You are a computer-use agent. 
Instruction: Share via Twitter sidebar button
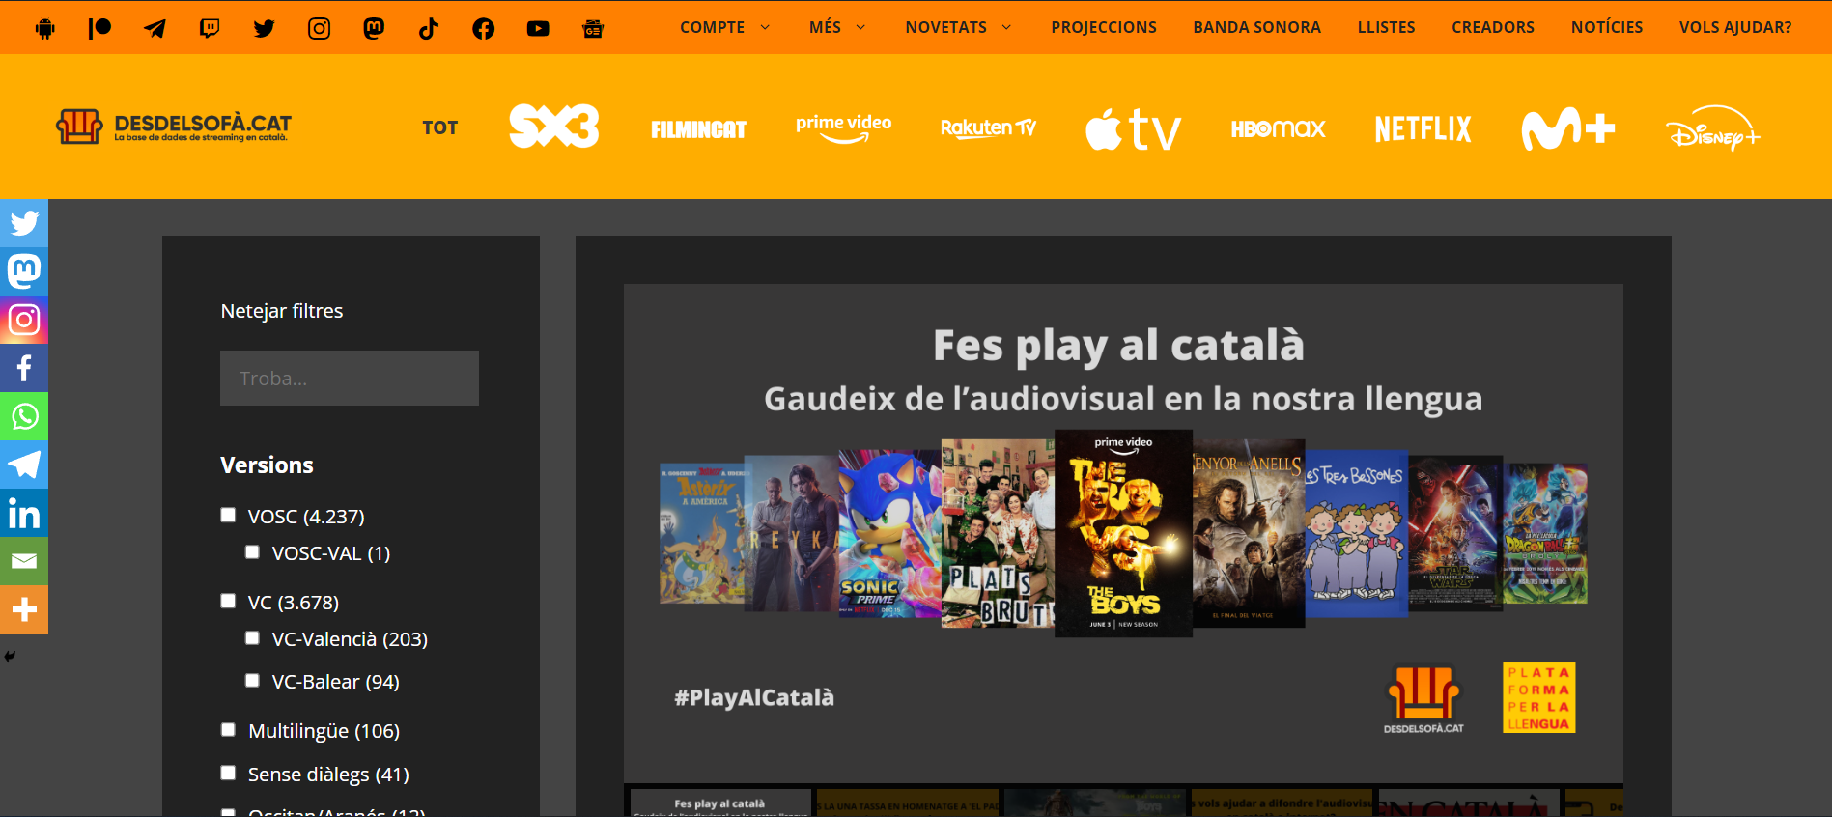[x=24, y=223]
